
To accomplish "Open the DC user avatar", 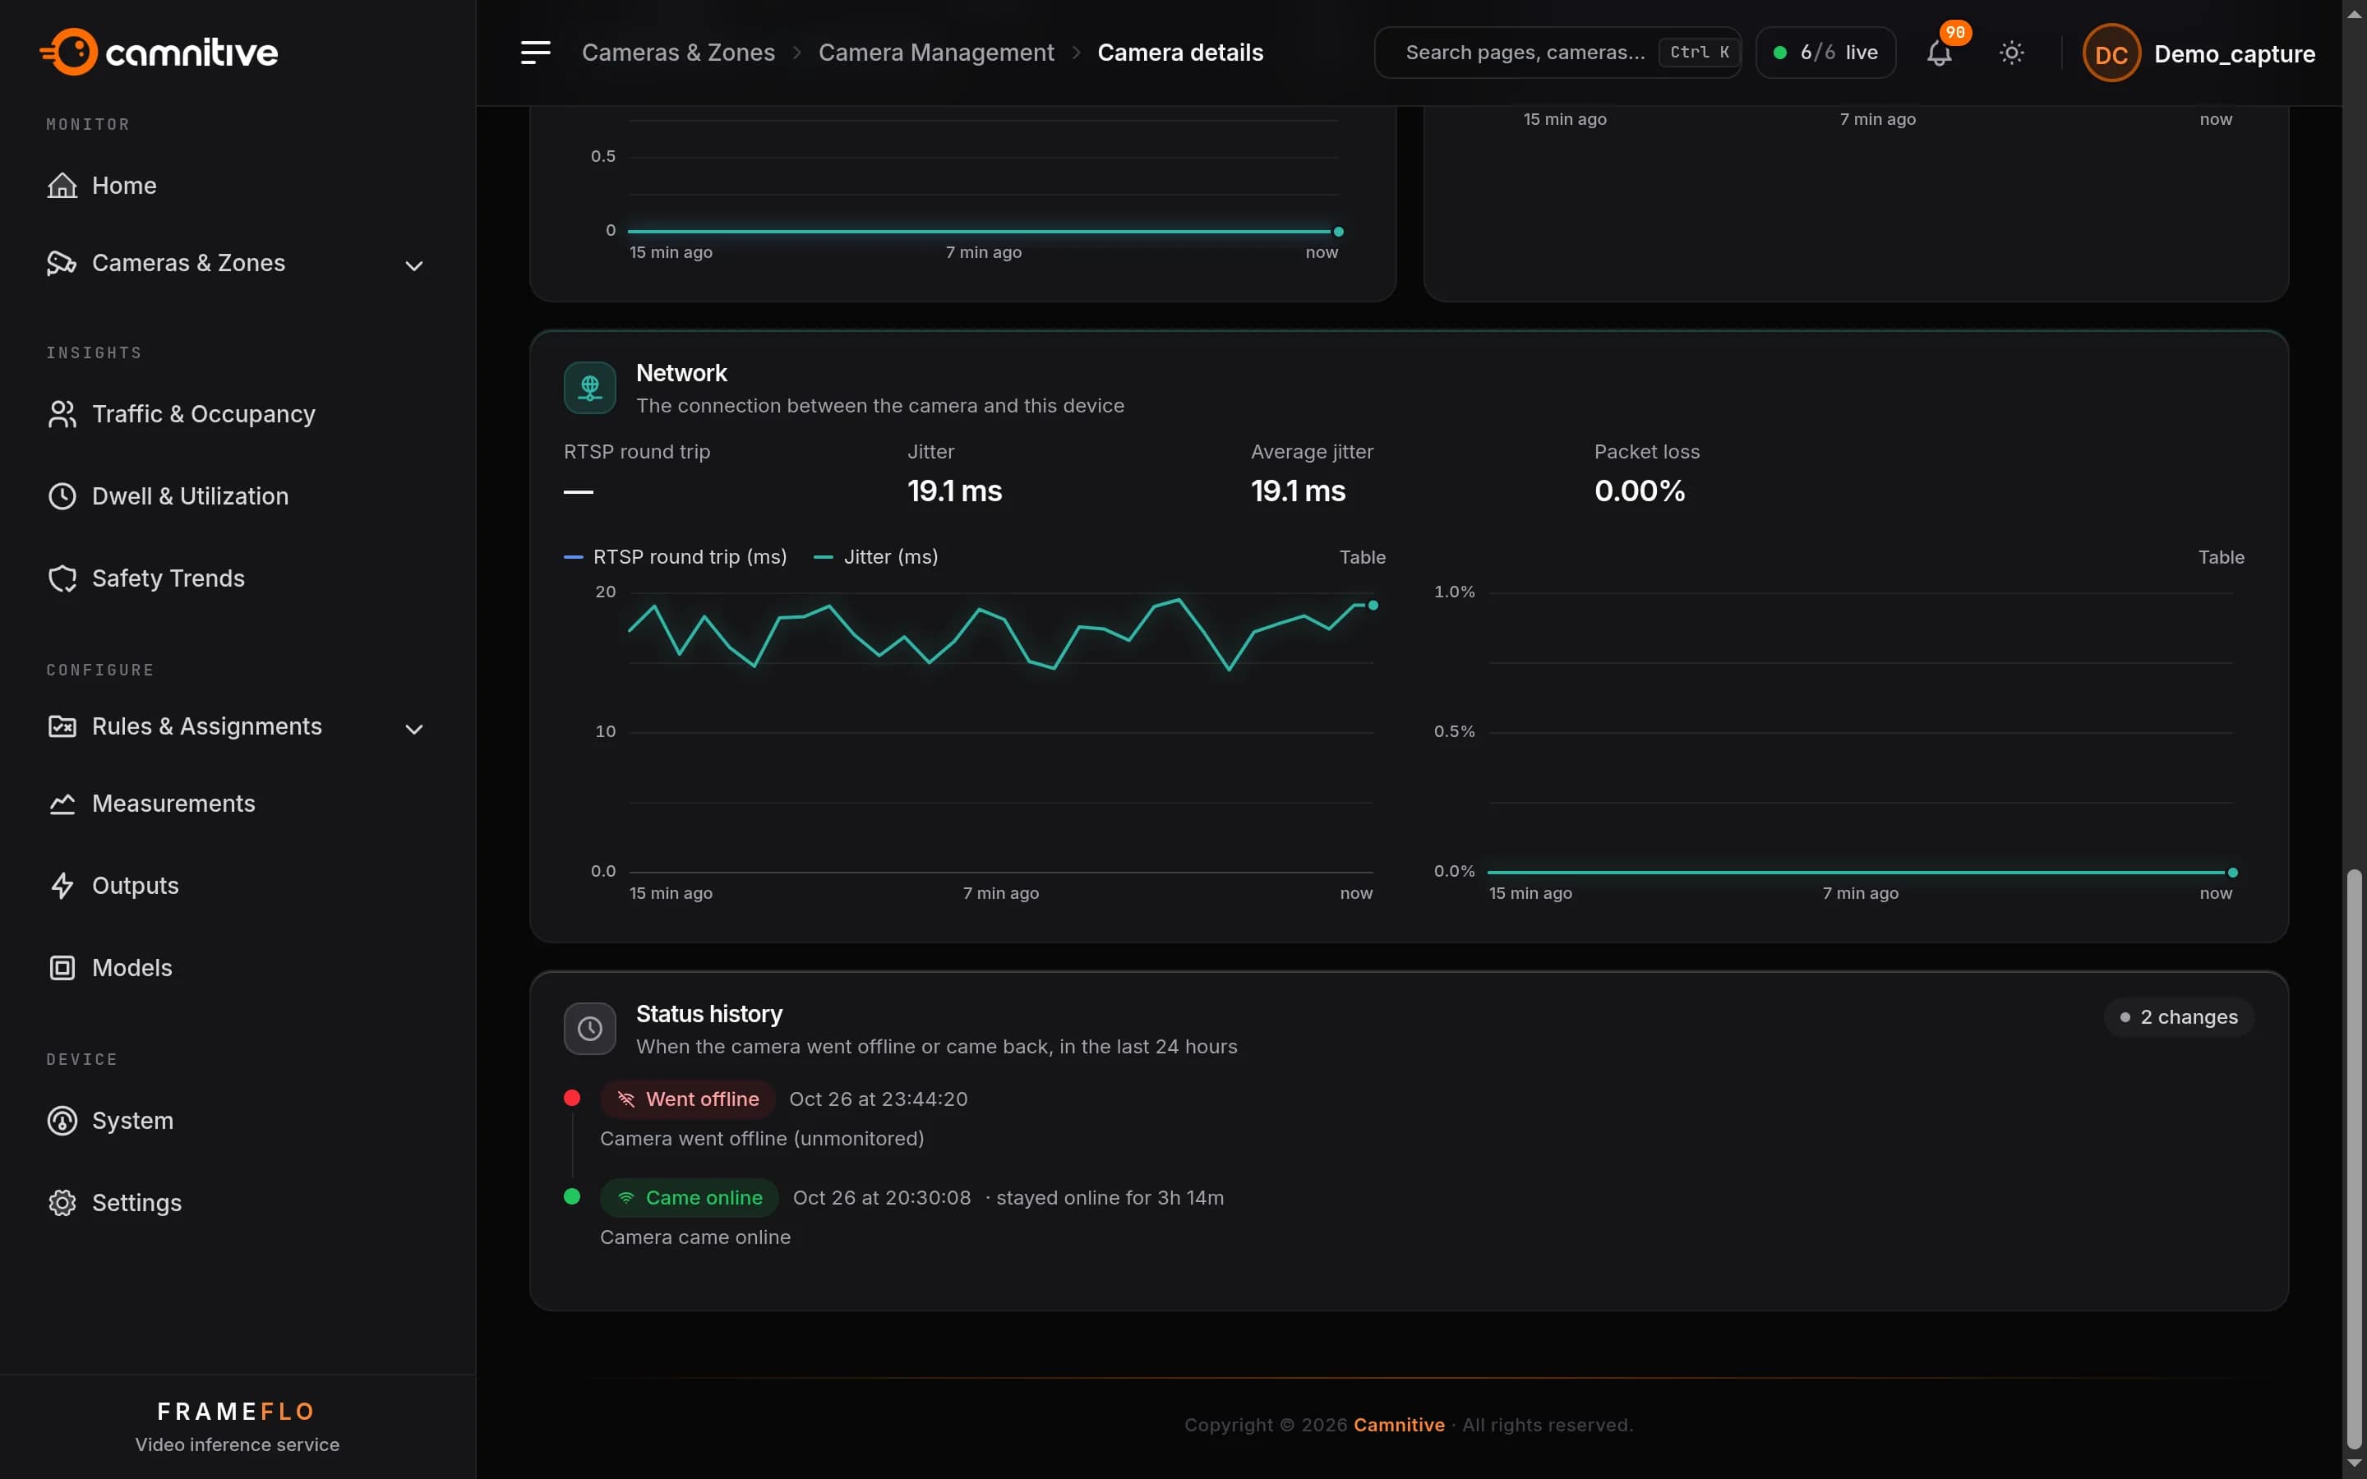I will tap(2111, 53).
